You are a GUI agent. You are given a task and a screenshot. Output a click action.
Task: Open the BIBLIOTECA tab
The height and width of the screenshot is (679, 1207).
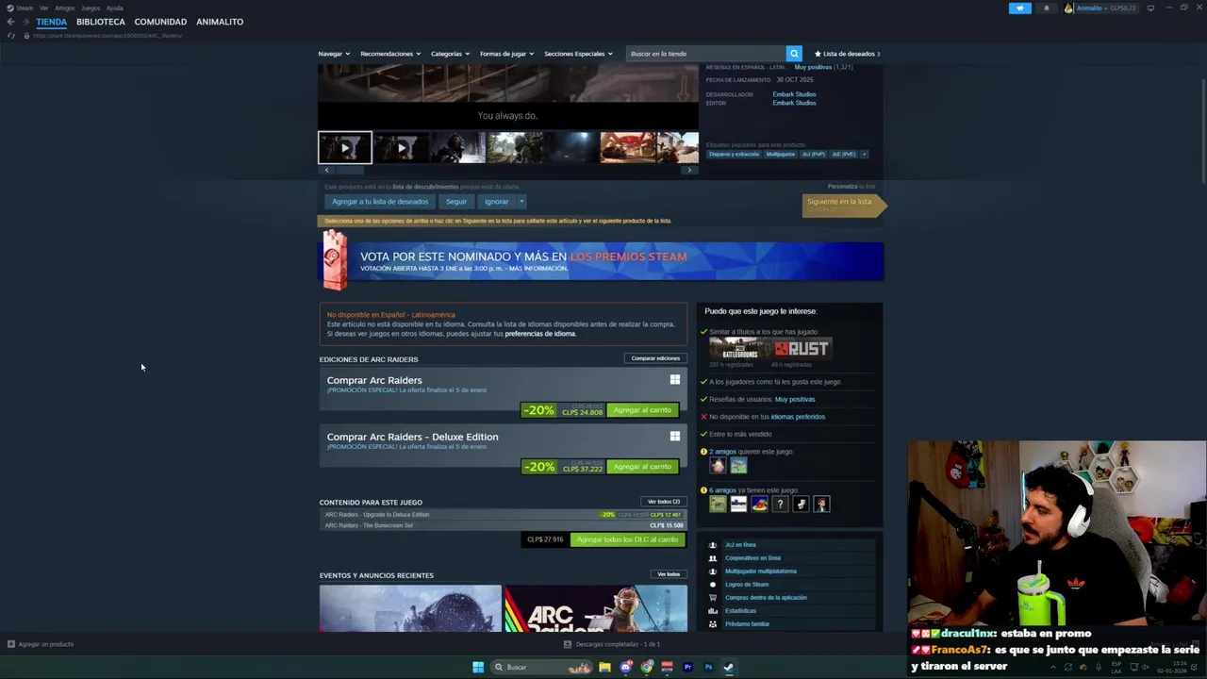(x=101, y=22)
